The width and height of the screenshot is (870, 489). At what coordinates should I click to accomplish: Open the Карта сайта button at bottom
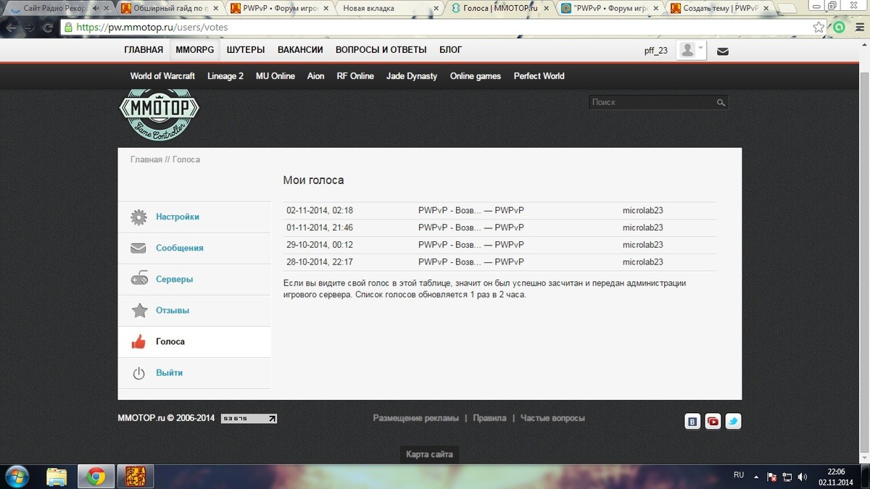tap(429, 454)
